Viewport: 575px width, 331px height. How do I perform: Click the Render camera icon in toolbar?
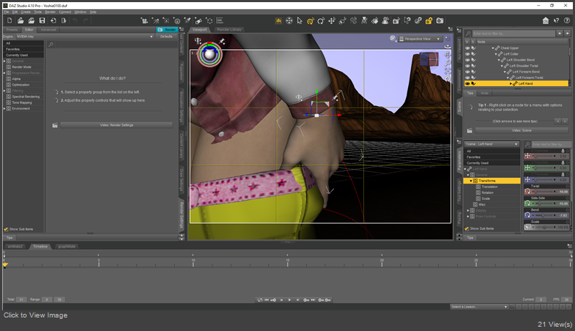(439, 21)
